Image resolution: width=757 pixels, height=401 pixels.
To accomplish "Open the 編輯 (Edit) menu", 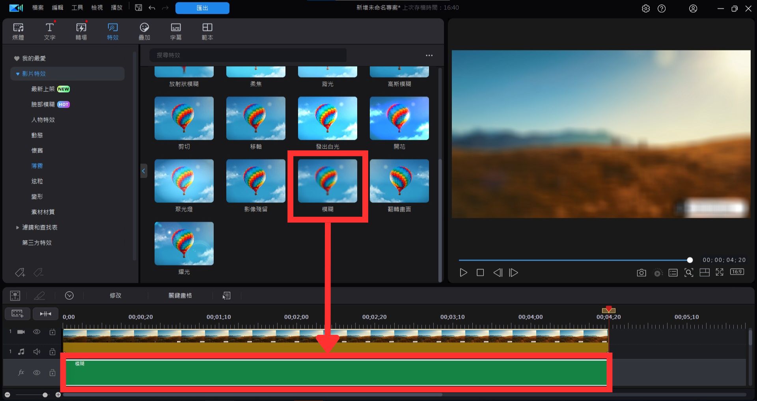I will tap(58, 7).
